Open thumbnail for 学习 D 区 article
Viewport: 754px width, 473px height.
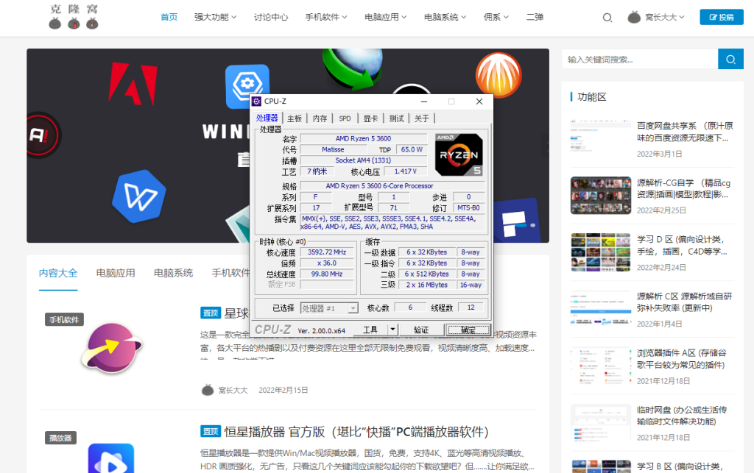pos(601,252)
